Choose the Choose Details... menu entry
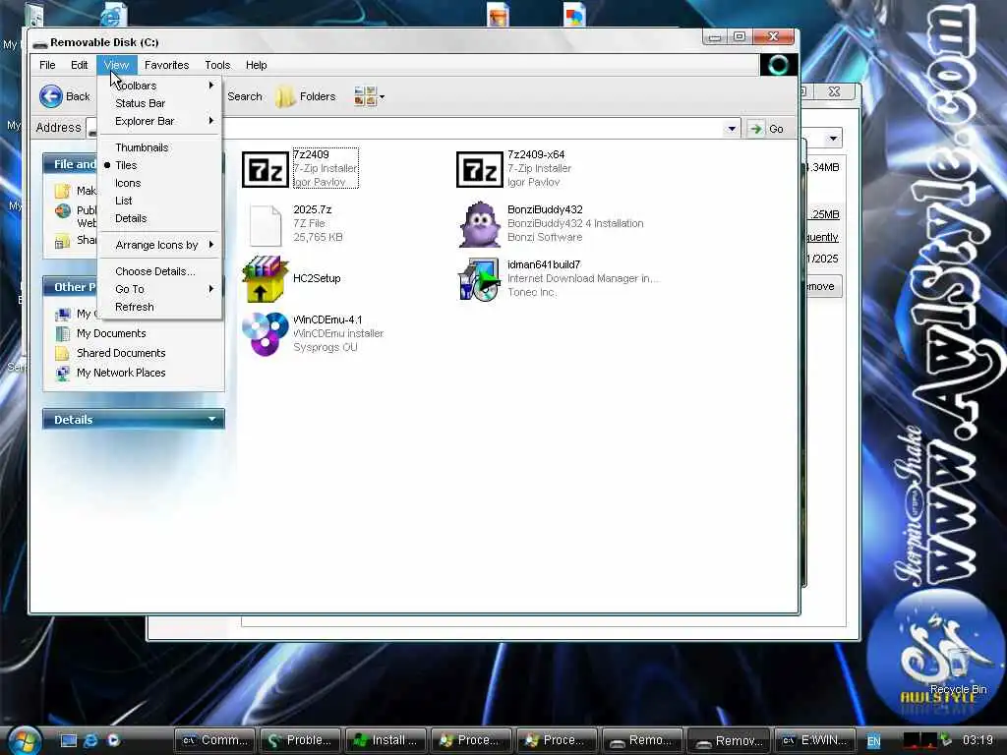 [x=158, y=271]
